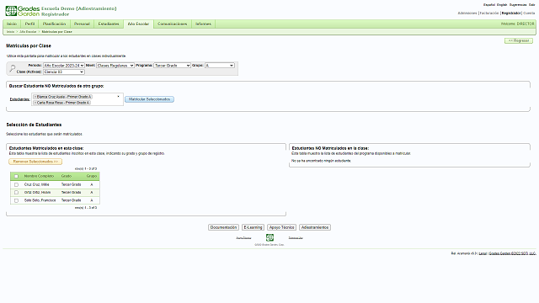Open the Grupo dropdown
The height and width of the screenshot is (303, 539).
tap(220, 66)
